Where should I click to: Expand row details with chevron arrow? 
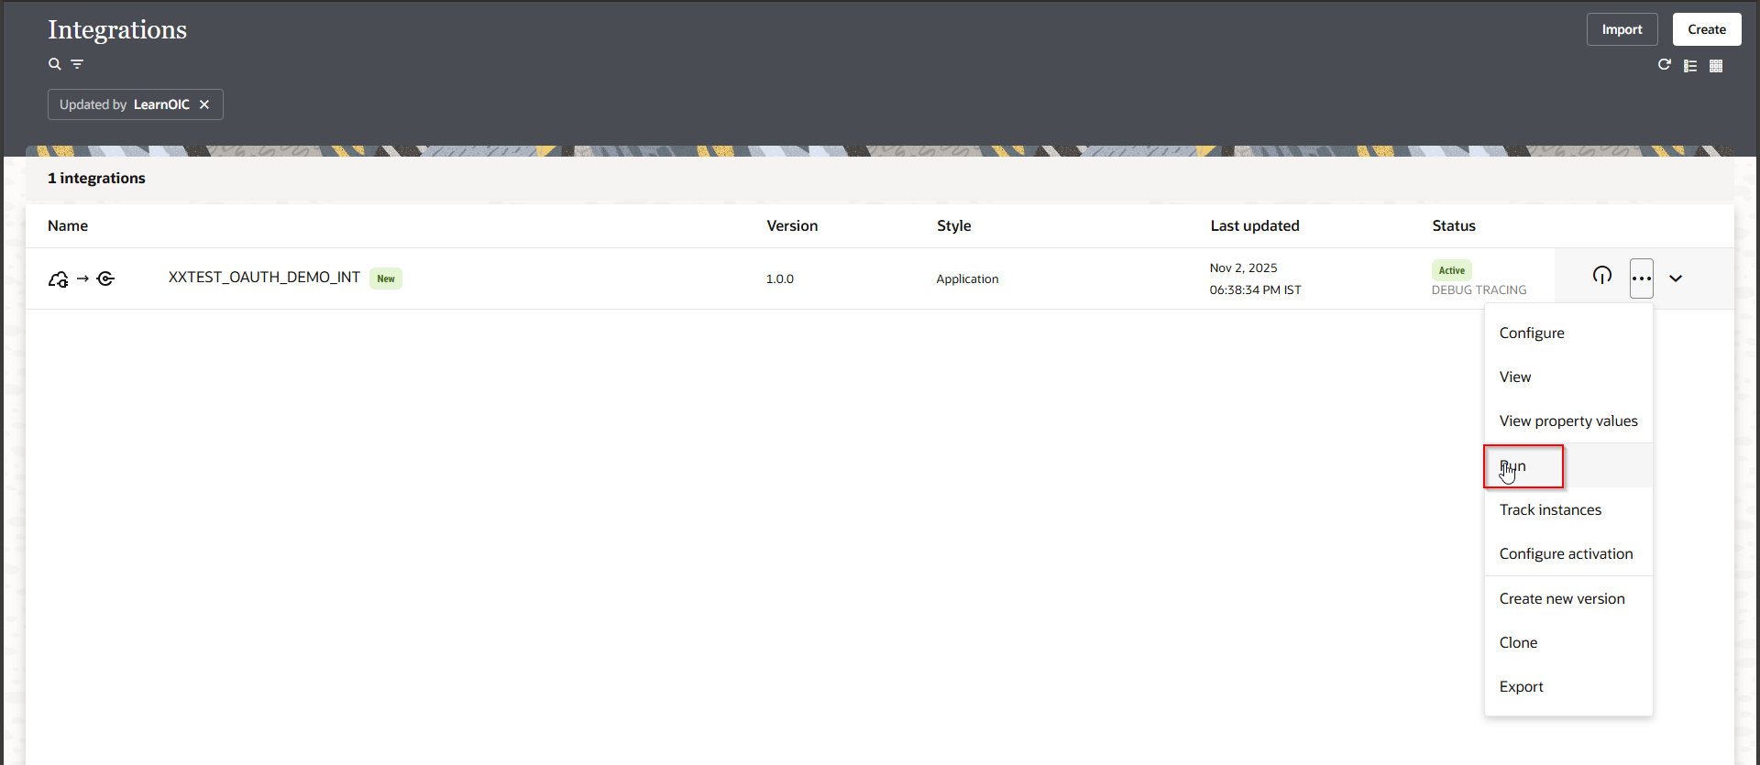[1676, 279]
